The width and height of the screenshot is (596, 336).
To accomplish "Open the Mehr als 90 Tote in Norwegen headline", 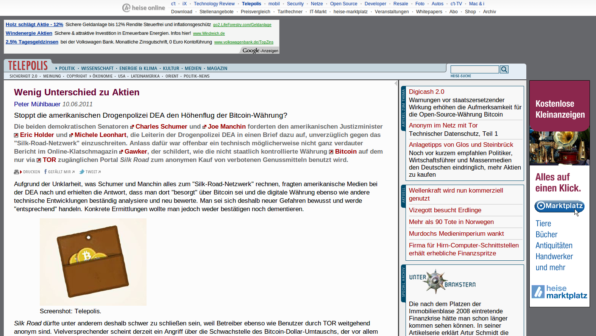I will point(451,222).
